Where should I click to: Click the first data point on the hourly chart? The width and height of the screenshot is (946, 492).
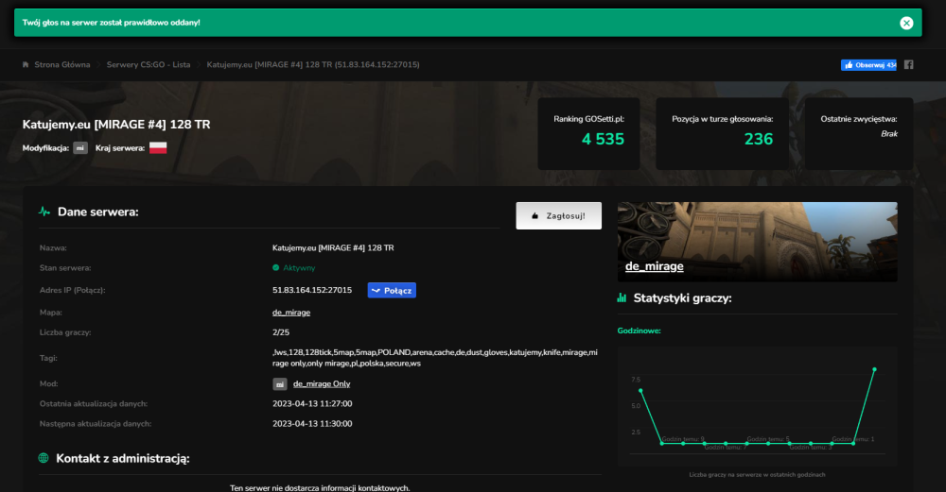(640, 391)
